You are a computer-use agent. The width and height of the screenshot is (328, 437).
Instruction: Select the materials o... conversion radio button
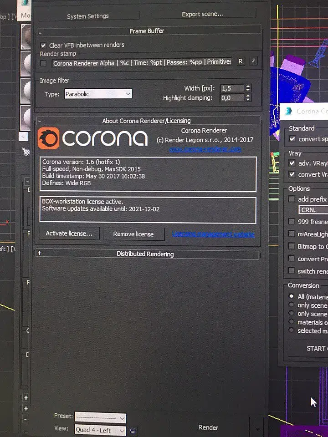pos(292,322)
